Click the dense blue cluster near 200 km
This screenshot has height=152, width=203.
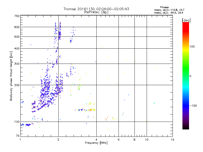coord(45,89)
